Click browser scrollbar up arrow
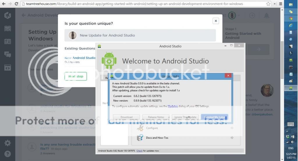The width and height of the screenshot is (298, 161). 282,10
